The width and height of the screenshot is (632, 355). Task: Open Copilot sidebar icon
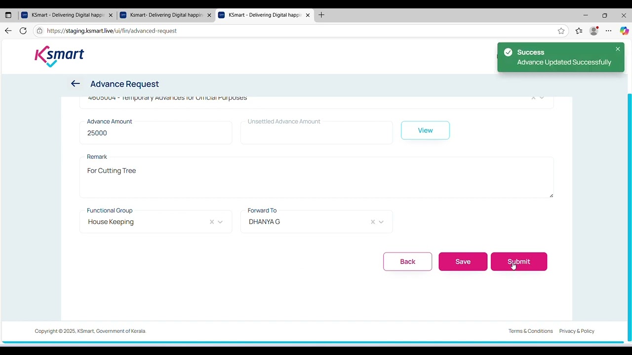[x=624, y=31]
